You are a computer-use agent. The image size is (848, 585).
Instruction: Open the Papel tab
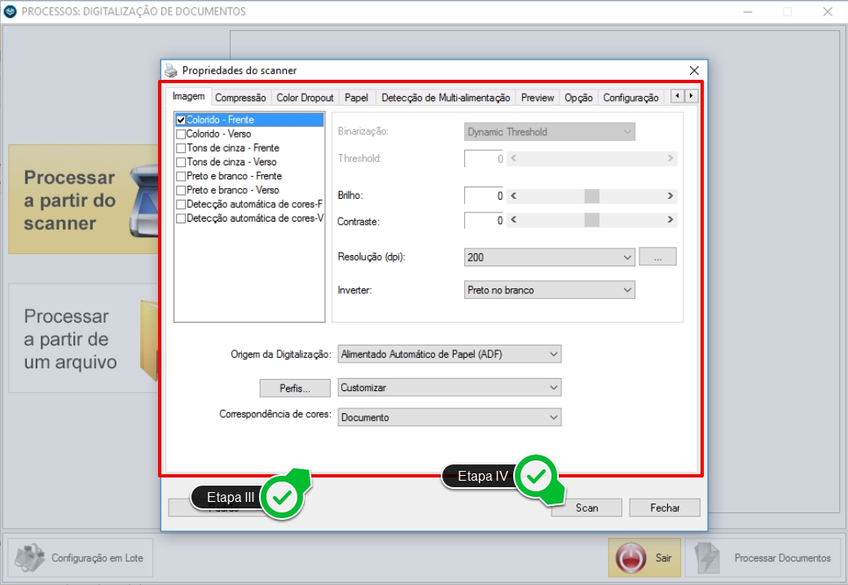coord(357,98)
